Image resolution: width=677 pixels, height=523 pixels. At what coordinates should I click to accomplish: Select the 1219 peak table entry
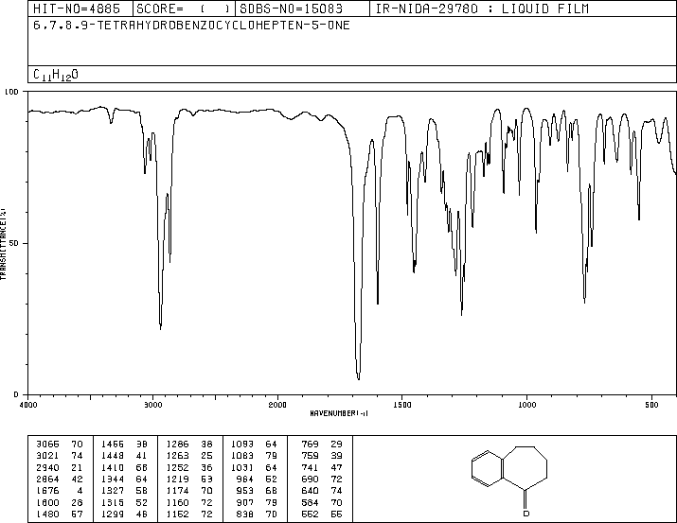click(189, 479)
